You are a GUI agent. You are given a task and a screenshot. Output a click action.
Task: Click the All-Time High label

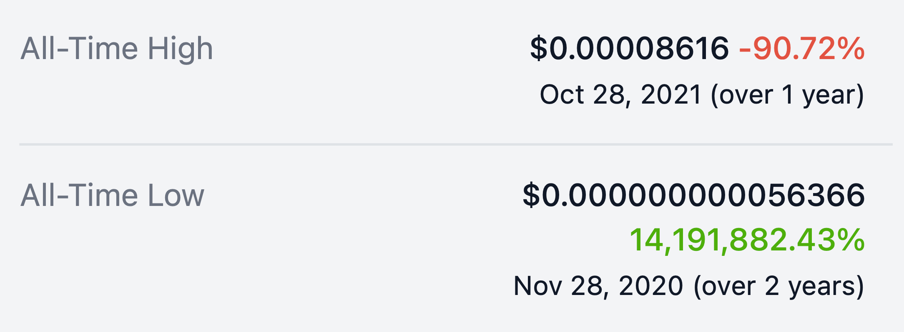117,49
